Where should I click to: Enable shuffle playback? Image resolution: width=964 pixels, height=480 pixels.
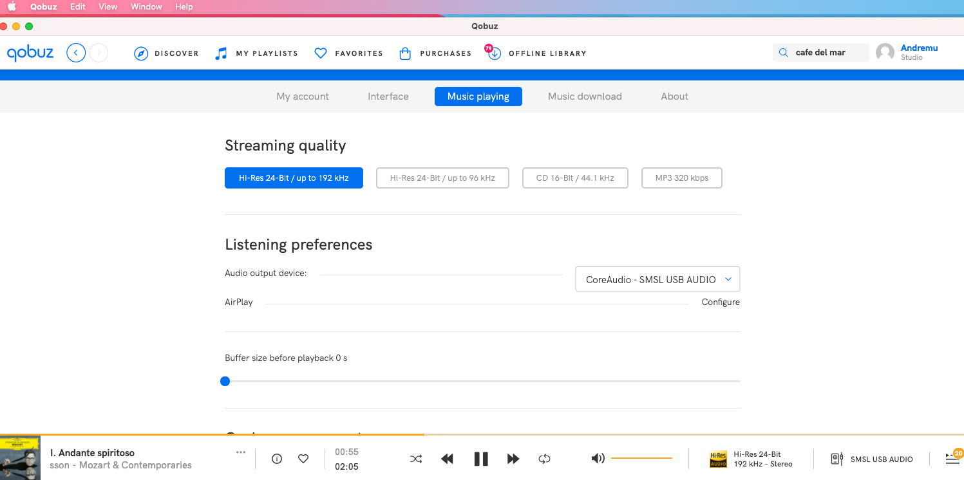(415, 458)
